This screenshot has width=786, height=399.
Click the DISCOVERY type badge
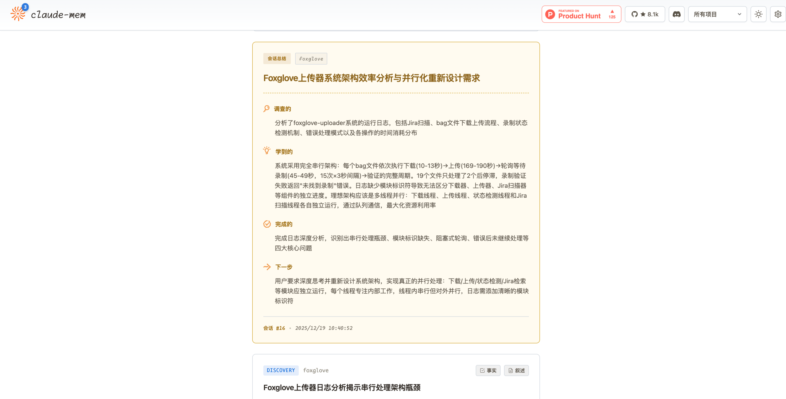click(281, 370)
